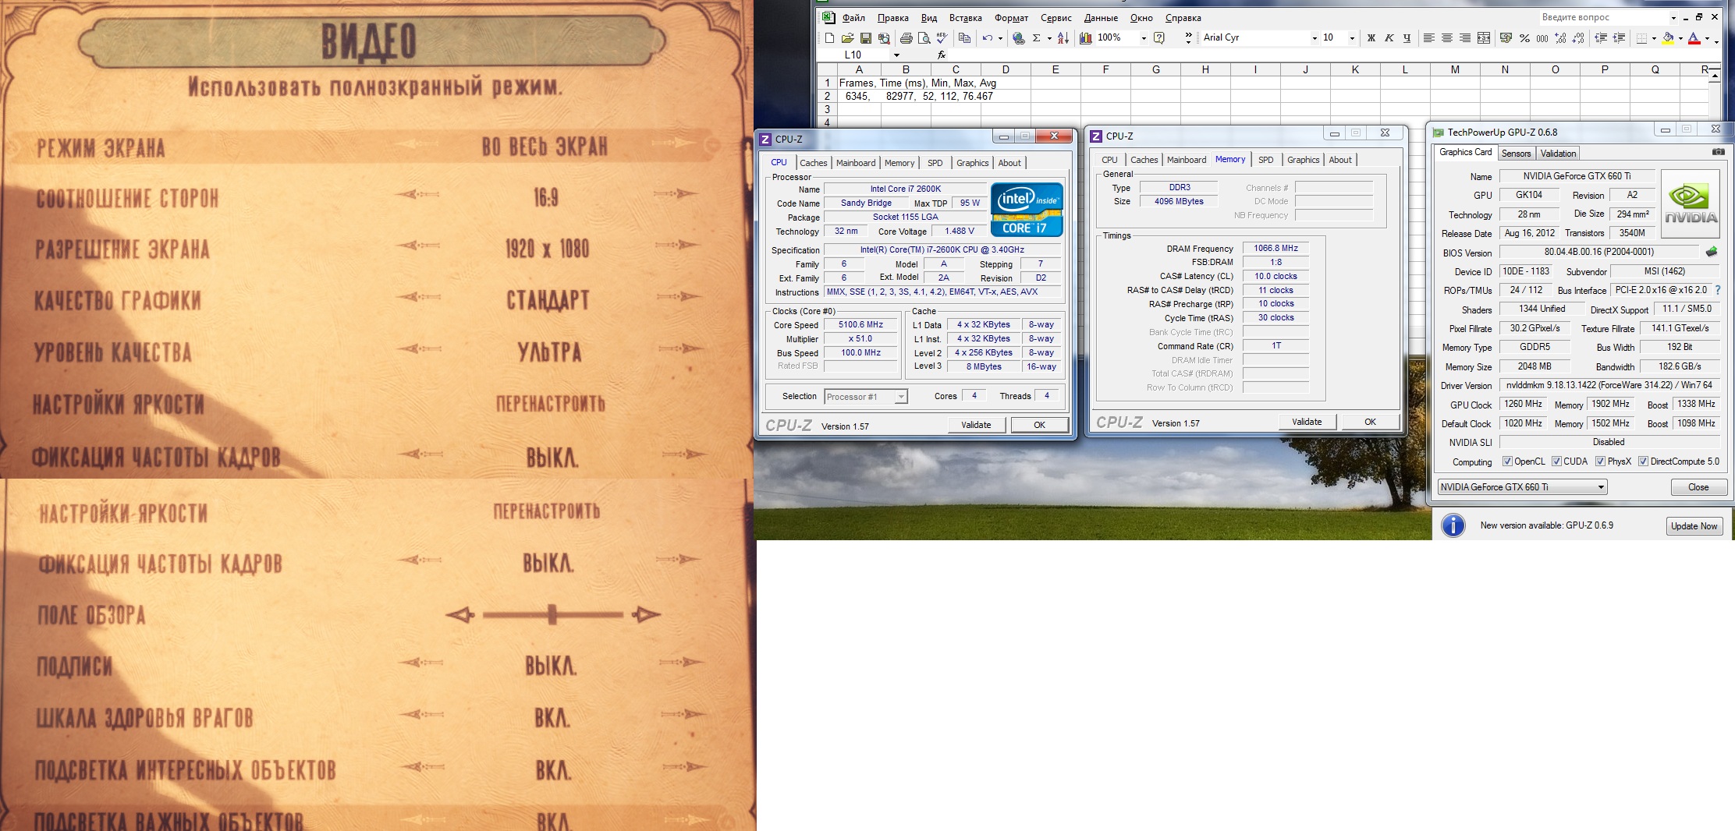
Task: Apply the yellow fill color bucket
Action: tap(1668, 37)
